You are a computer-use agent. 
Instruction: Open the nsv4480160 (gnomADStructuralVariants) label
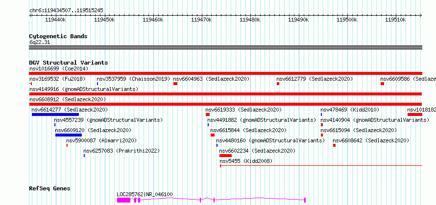pyautogui.click(x=270, y=140)
